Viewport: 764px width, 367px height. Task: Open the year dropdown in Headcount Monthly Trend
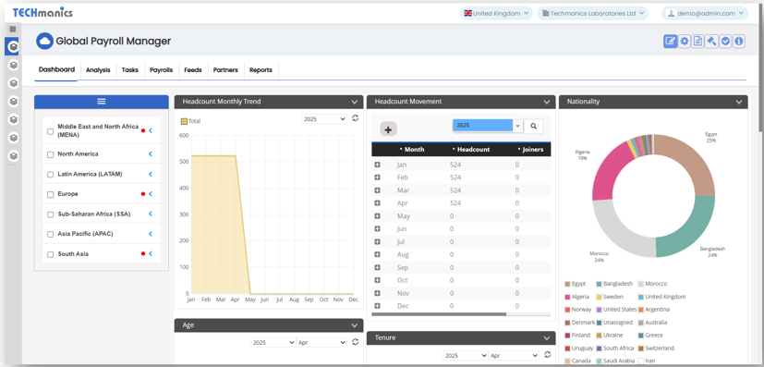324,119
